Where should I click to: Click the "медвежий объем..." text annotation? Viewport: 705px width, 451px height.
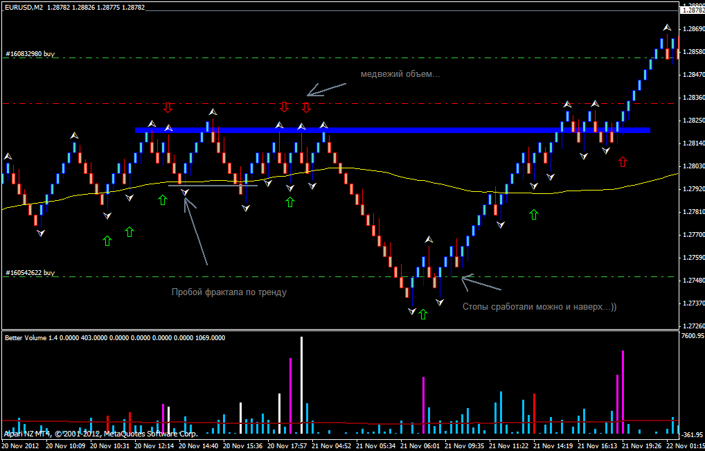tap(400, 75)
